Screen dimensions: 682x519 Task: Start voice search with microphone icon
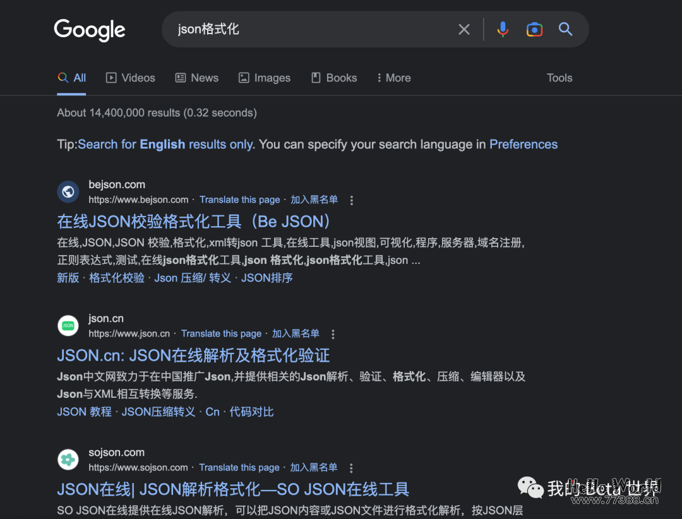(x=503, y=30)
